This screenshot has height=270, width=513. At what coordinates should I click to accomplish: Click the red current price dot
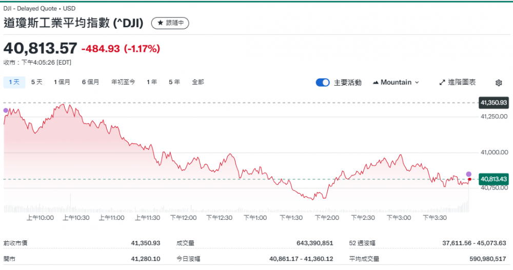pyautogui.click(x=469, y=179)
